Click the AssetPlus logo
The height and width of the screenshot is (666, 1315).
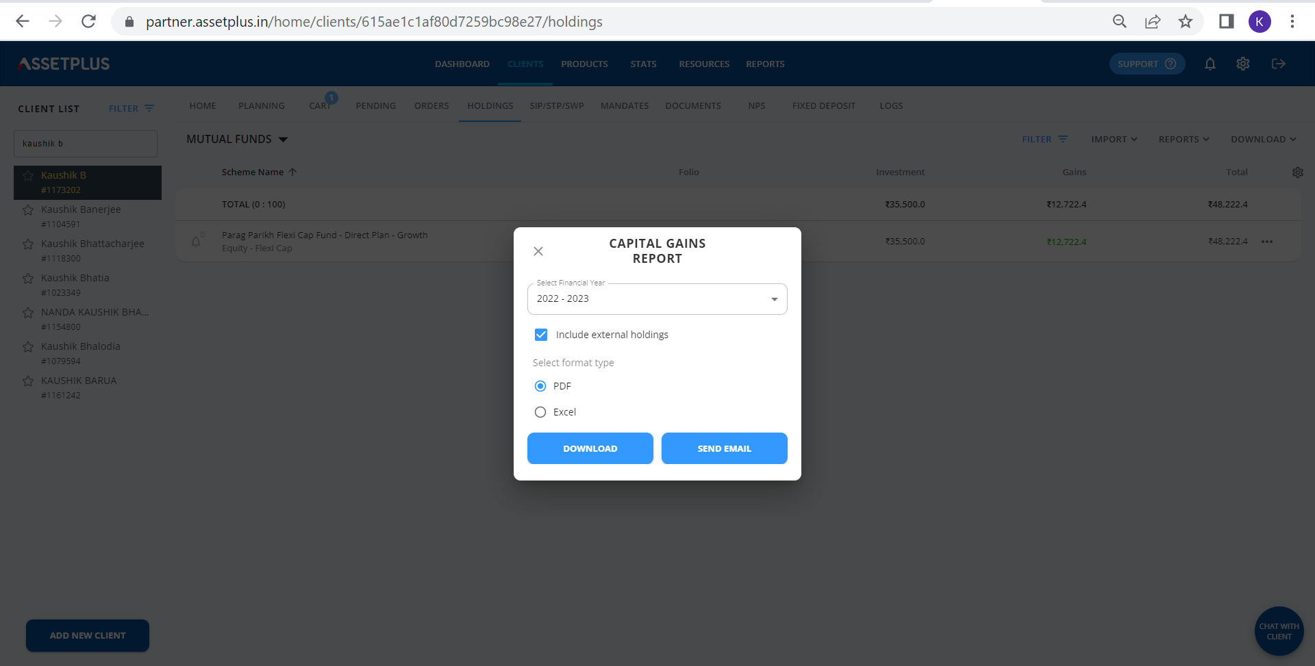[64, 64]
